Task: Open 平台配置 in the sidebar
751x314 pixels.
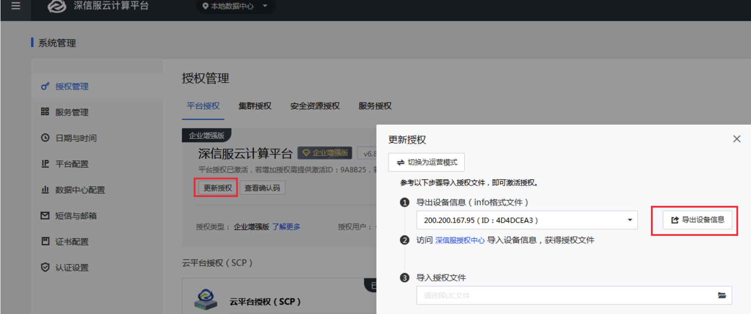Action: [x=72, y=164]
